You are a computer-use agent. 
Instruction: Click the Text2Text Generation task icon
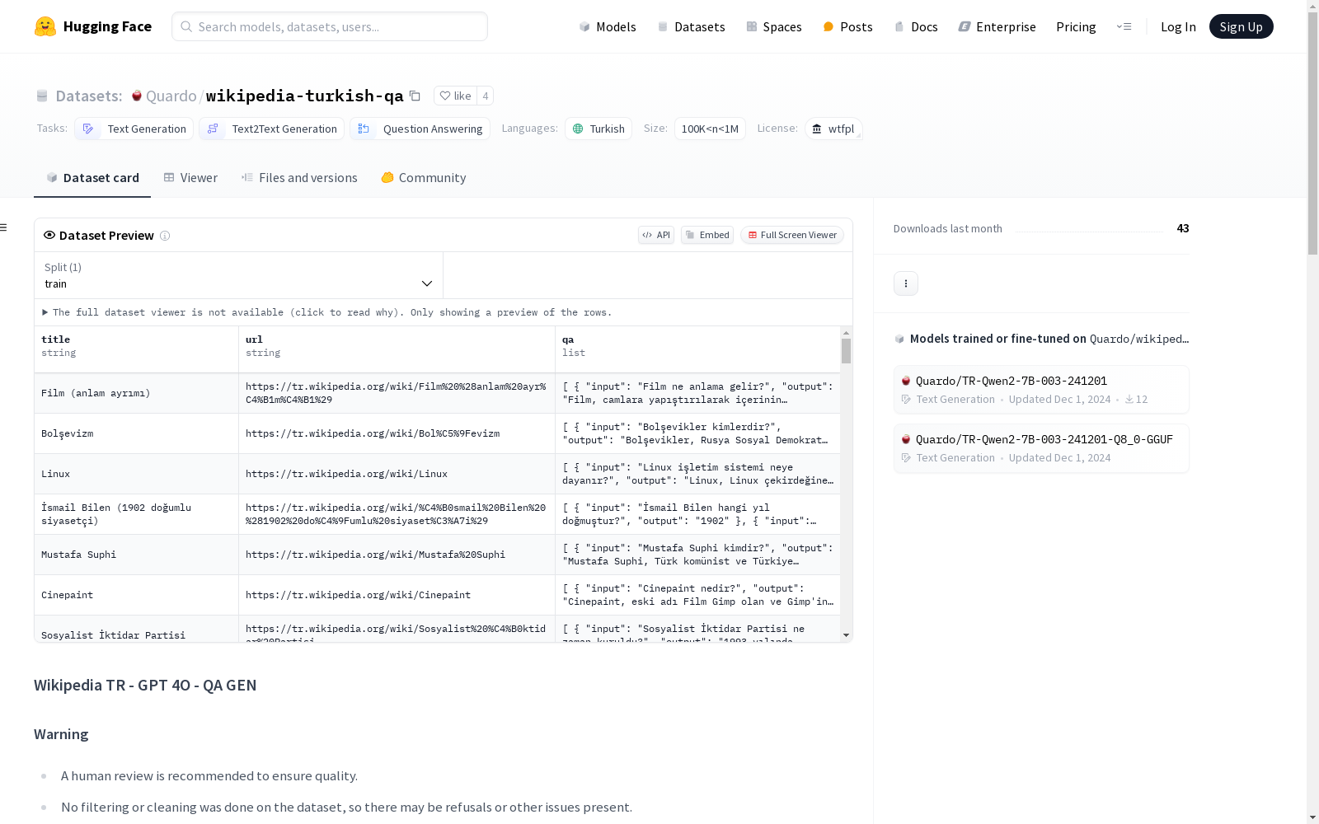[x=213, y=129]
